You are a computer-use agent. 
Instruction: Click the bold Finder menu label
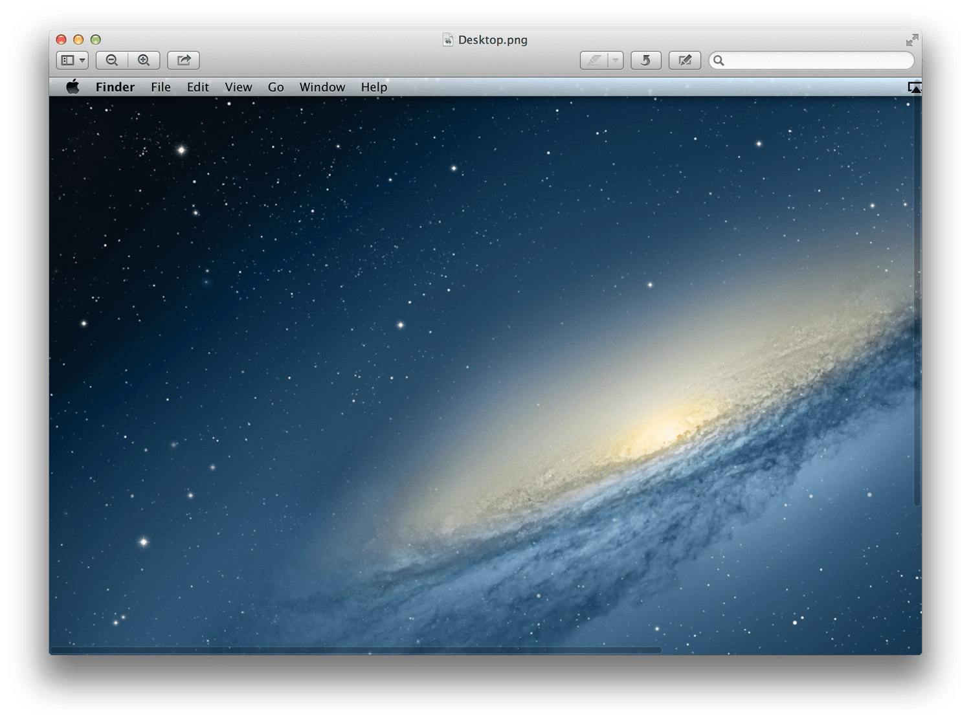pos(115,87)
